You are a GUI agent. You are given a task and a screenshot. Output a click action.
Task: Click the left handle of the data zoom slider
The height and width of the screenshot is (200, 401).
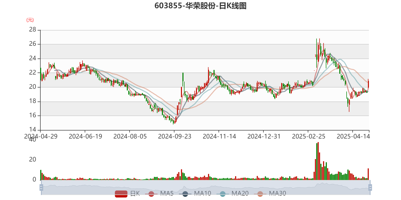[x=41, y=187]
